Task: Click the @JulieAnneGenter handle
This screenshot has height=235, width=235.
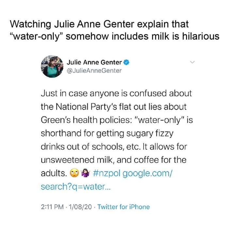Action: pos(94,70)
